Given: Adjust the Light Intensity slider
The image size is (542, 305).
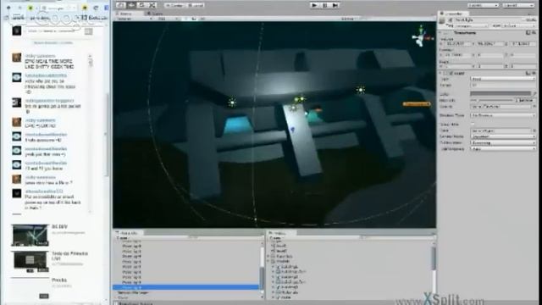Looking at the screenshot, I should coord(492,100).
